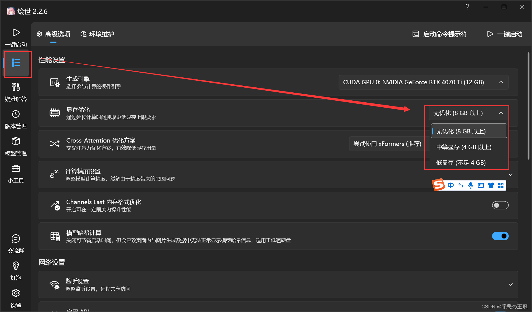Click the vertical scrollbar thumb
The width and height of the screenshot is (532, 312).
528,106
